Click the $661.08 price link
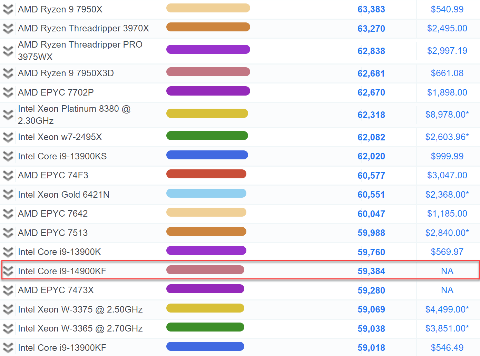The width and height of the screenshot is (480, 356). (x=447, y=73)
